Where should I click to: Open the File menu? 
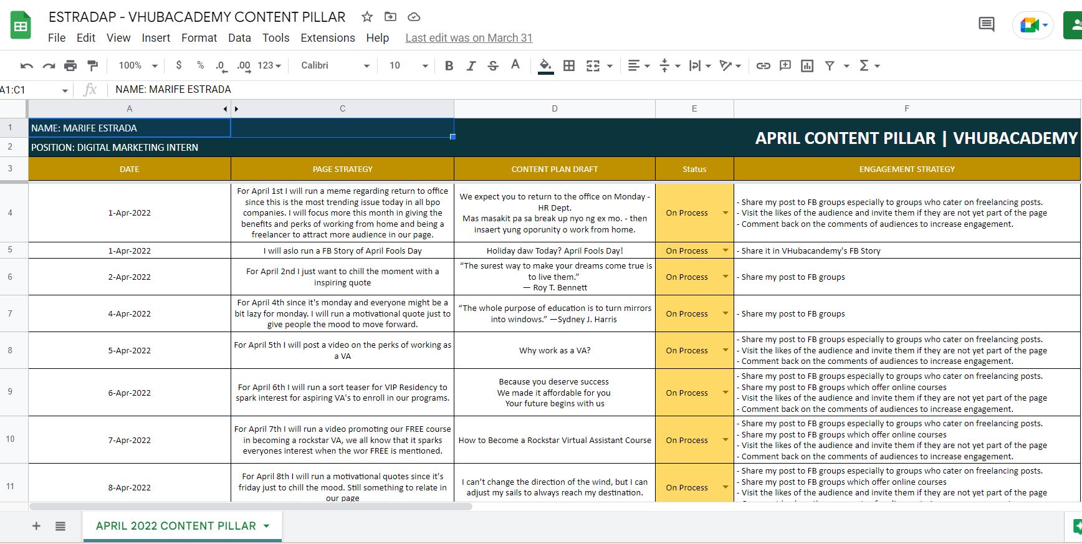[x=57, y=38]
